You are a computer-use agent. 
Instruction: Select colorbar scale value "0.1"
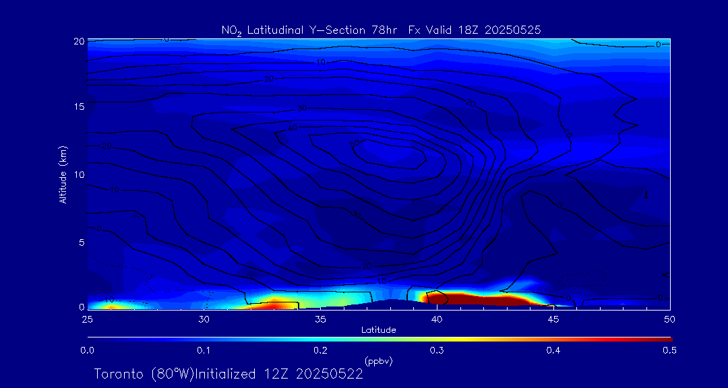[x=204, y=350]
